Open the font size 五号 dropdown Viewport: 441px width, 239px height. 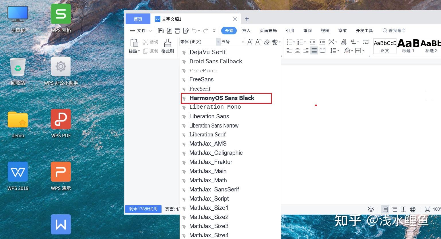click(x=242, y=42)
